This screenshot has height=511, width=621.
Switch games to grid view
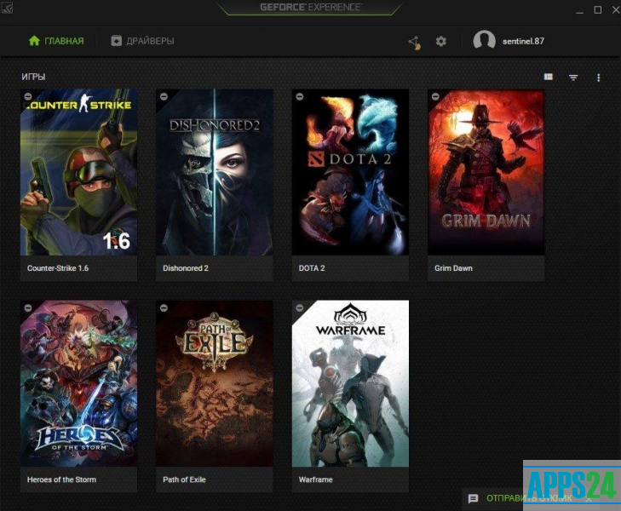coord(549,78)
